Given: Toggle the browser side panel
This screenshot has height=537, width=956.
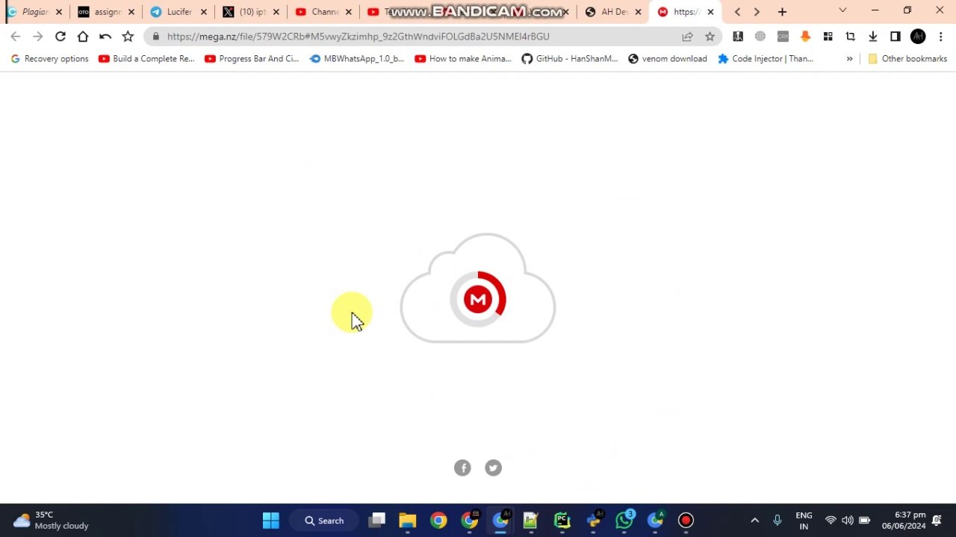Looking at the screenshot, I should coord(896,37).
